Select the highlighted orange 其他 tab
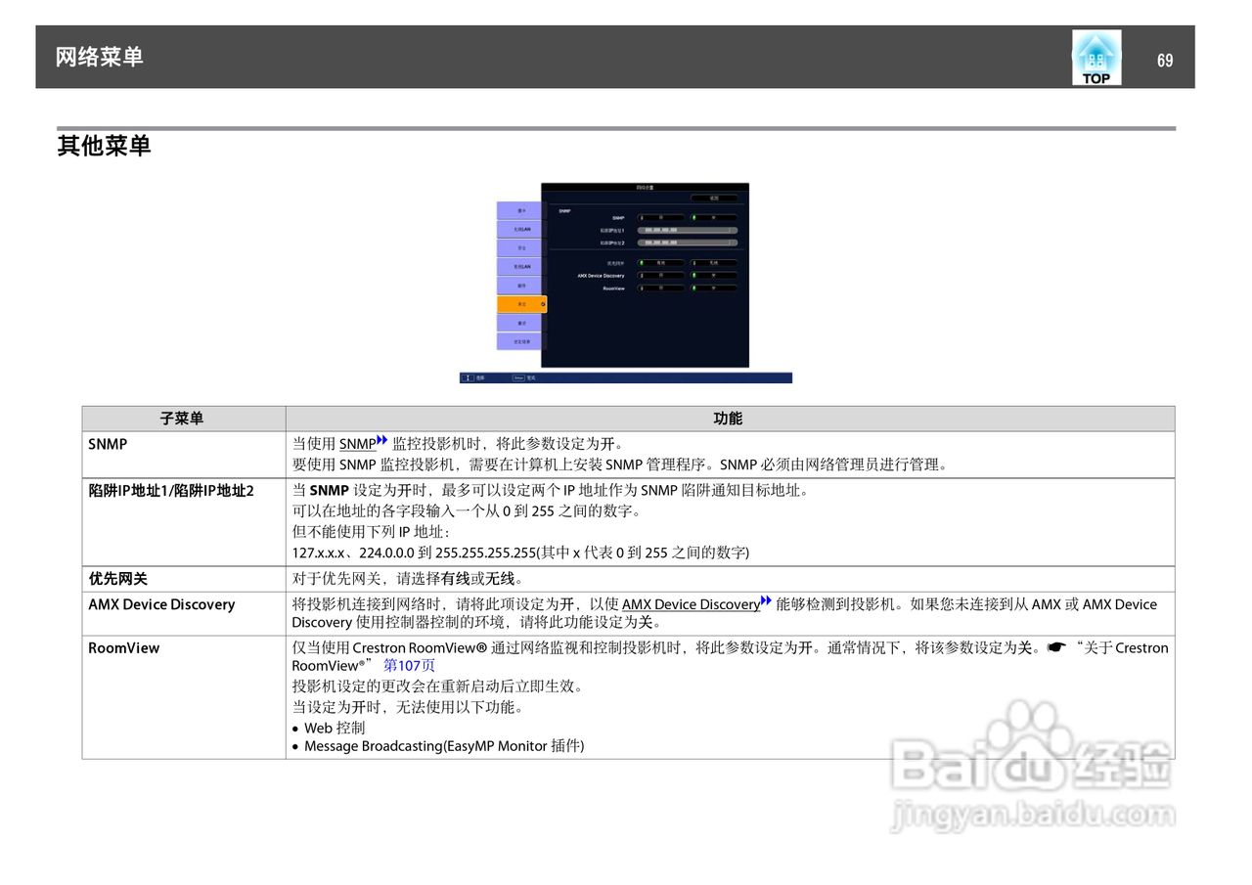This screenshot has height=885, width=1252. point(521,304)
